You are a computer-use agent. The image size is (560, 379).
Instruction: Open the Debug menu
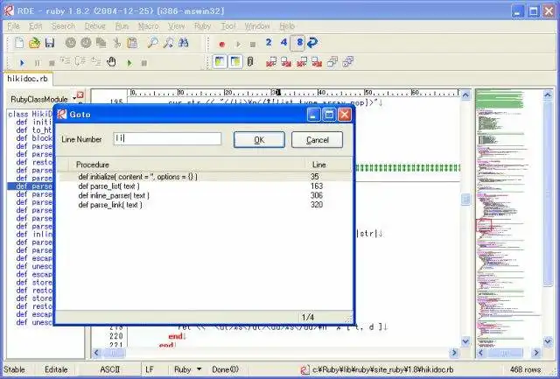click(95, 26)
